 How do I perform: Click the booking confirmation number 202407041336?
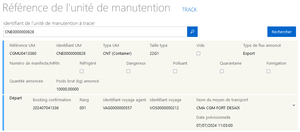[46, 108]
